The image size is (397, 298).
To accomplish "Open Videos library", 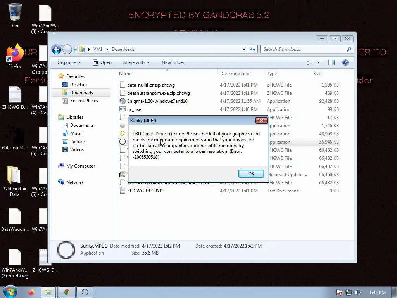I will coord(77,149).
